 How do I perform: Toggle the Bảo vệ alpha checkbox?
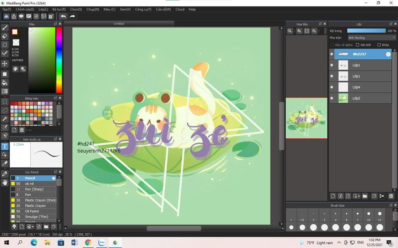tap(332, 45)
